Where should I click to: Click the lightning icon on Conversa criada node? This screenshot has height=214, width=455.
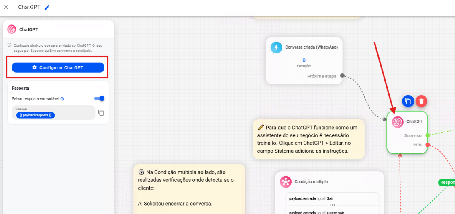pyautogui.click(x=276, y=47)
